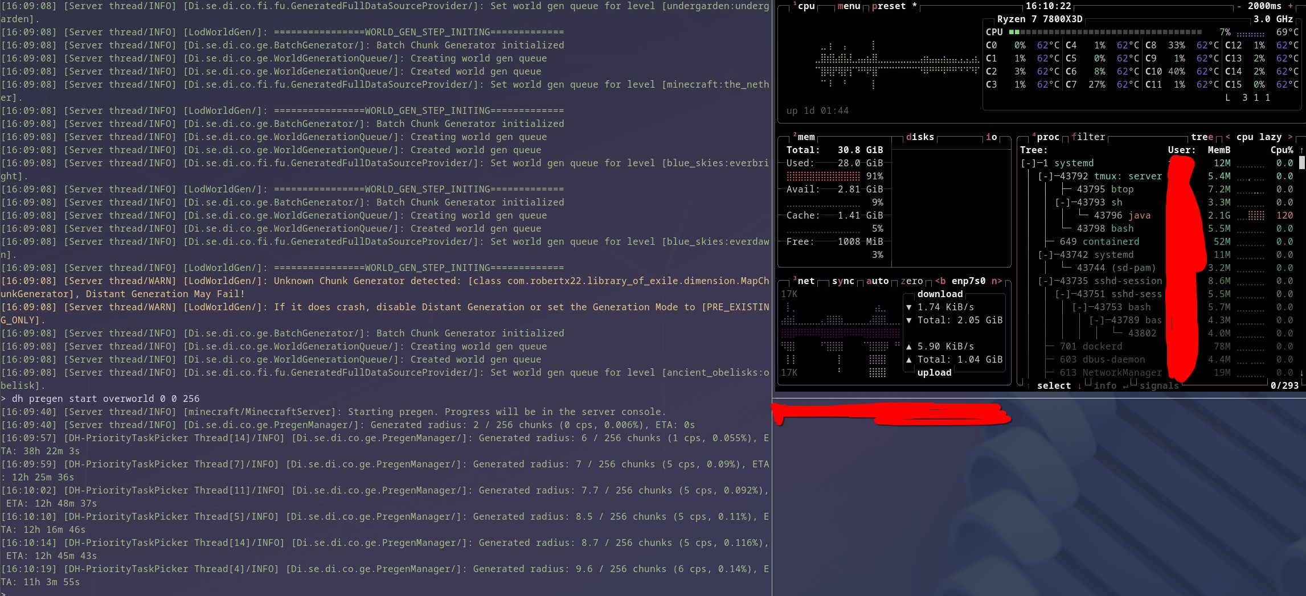The height and width of the screenshot is (596, 1306).
Task: Cycle the btop preset option
Action: coord(894,6)
